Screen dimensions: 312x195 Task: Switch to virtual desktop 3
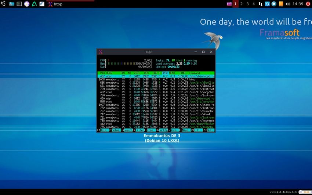[247, 4]
